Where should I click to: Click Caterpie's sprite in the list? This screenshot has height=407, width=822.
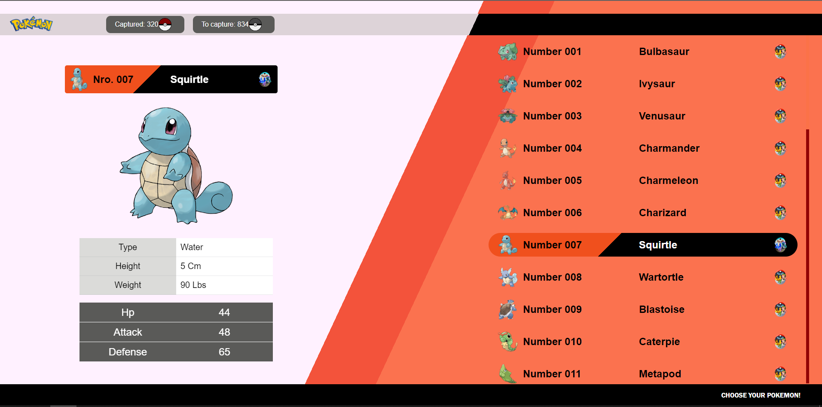click(507, 341)
